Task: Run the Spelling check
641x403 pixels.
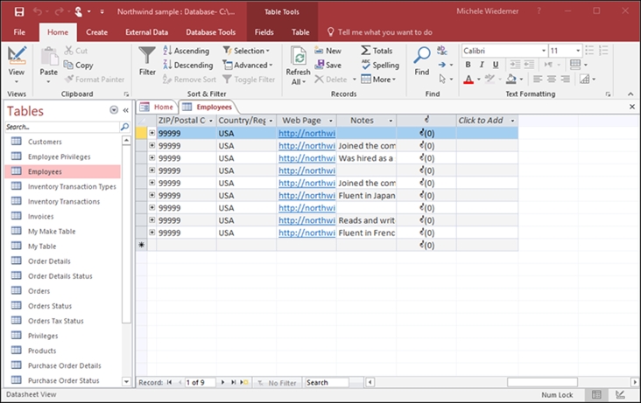Action: pos(380,65)
